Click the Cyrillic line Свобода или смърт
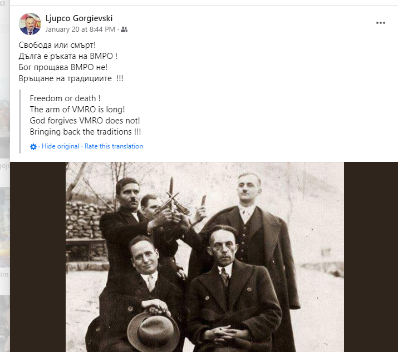This screenshot has width=398, height=352. [x=57, y=45]
